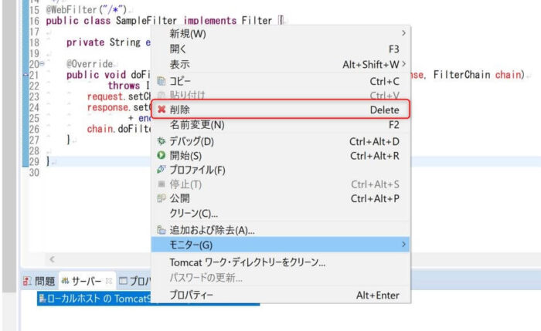The height and width of the screenshot is (331, 541).
Task: Choose プロファイル(F) menu entry
Action: coord(280,171)
